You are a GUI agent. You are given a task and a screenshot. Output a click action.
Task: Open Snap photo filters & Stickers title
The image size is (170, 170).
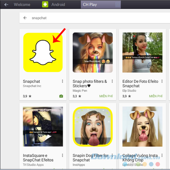tap(90, 84)
